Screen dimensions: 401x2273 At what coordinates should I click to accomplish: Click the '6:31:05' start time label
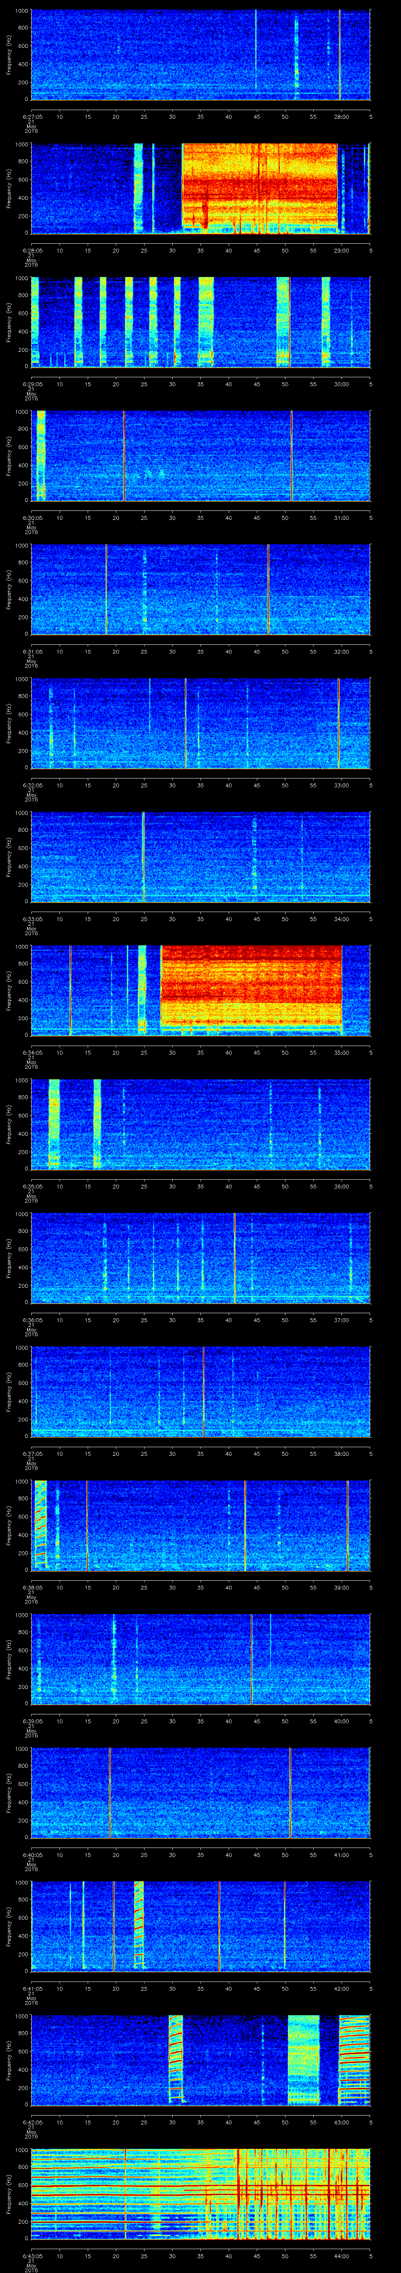pos(32,650)
